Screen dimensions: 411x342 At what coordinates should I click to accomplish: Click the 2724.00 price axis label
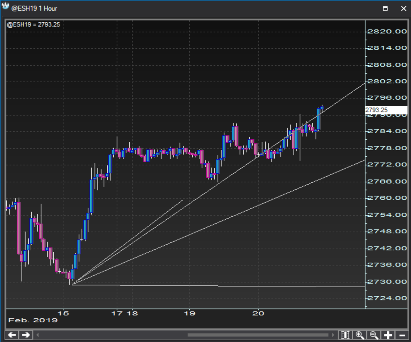(387, 298)
